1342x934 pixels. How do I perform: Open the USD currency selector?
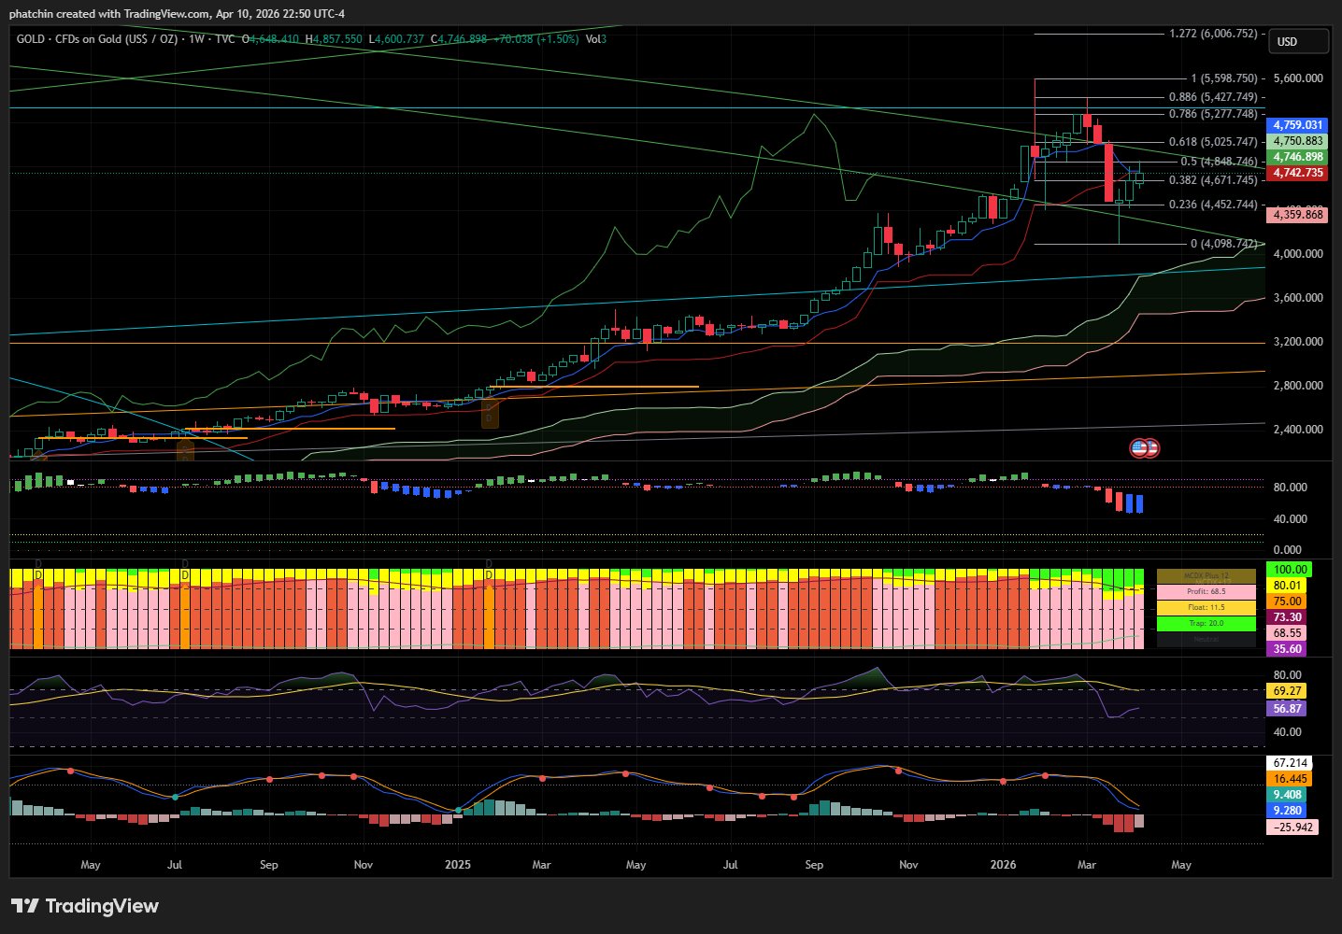1297,41
